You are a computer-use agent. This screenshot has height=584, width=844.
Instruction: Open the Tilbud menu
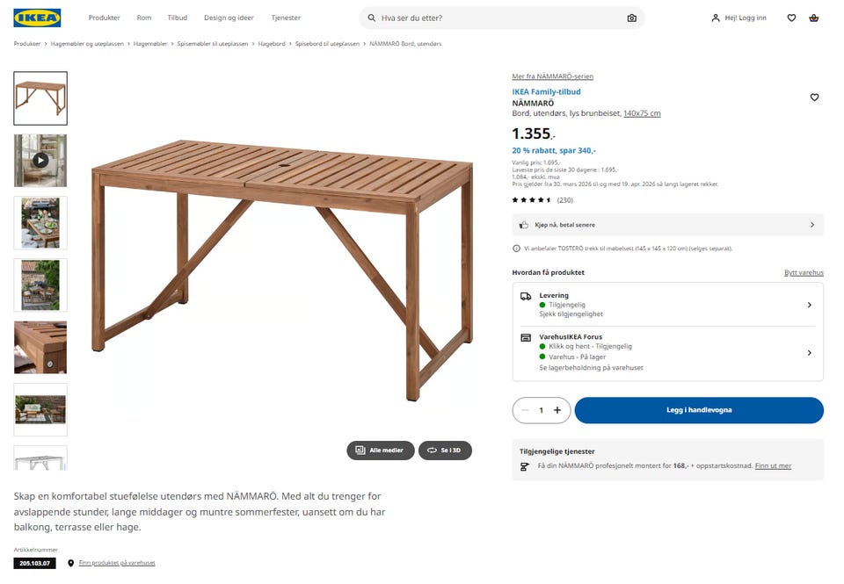coord(178,18)
